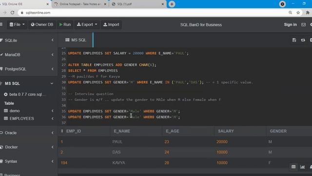Open the results column options dots icon
Image resolution: width=312 pixels, height=176 pixels.
point(62,131)
